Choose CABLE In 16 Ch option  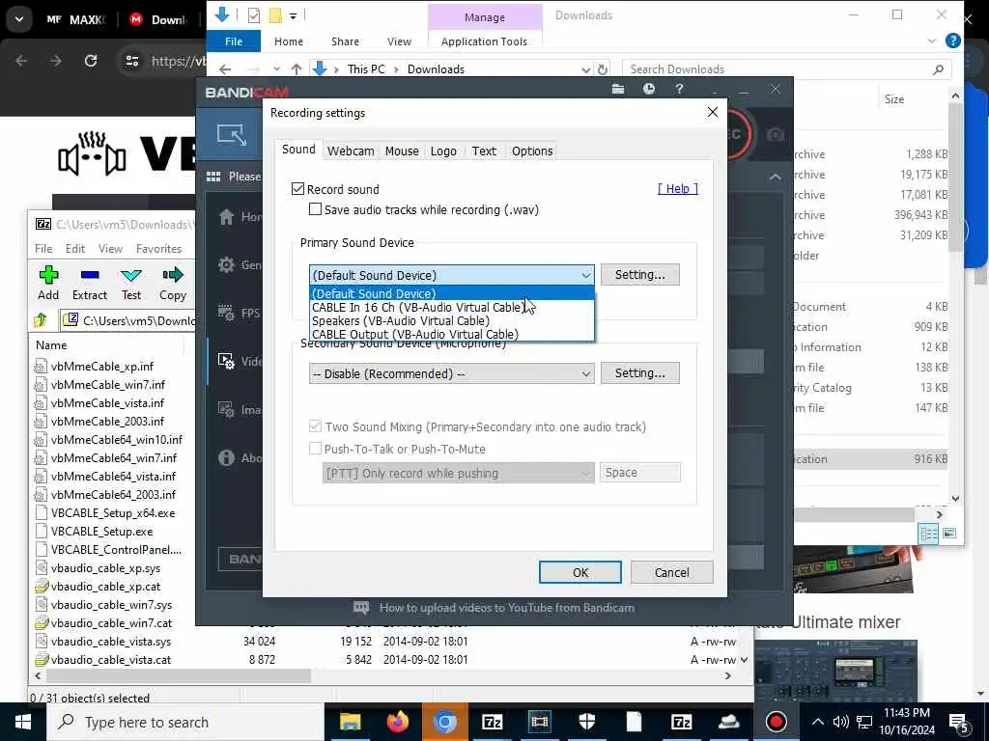pyautogui.click(x=452, y=308)
